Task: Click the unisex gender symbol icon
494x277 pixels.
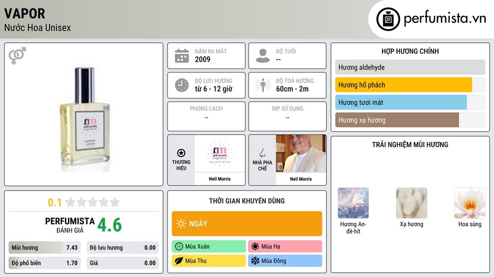Action: [17, 56]
